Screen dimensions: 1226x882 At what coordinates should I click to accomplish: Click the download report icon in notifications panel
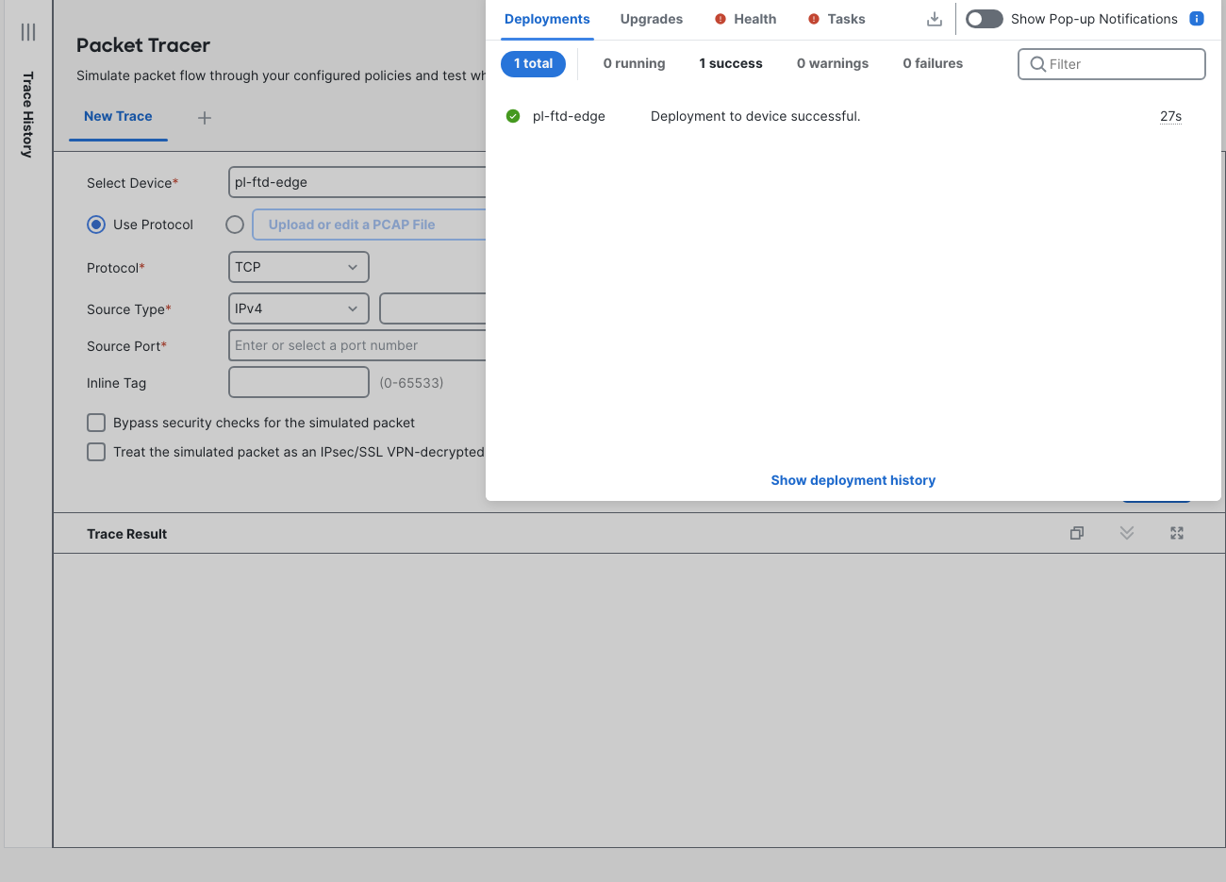click(935, 19)
